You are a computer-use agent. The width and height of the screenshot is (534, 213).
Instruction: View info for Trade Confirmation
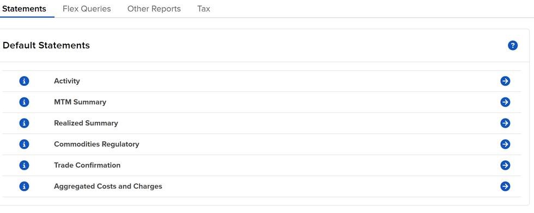[24, 165]
